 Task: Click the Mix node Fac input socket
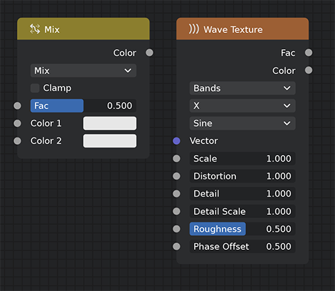click(x=18, y=106)
